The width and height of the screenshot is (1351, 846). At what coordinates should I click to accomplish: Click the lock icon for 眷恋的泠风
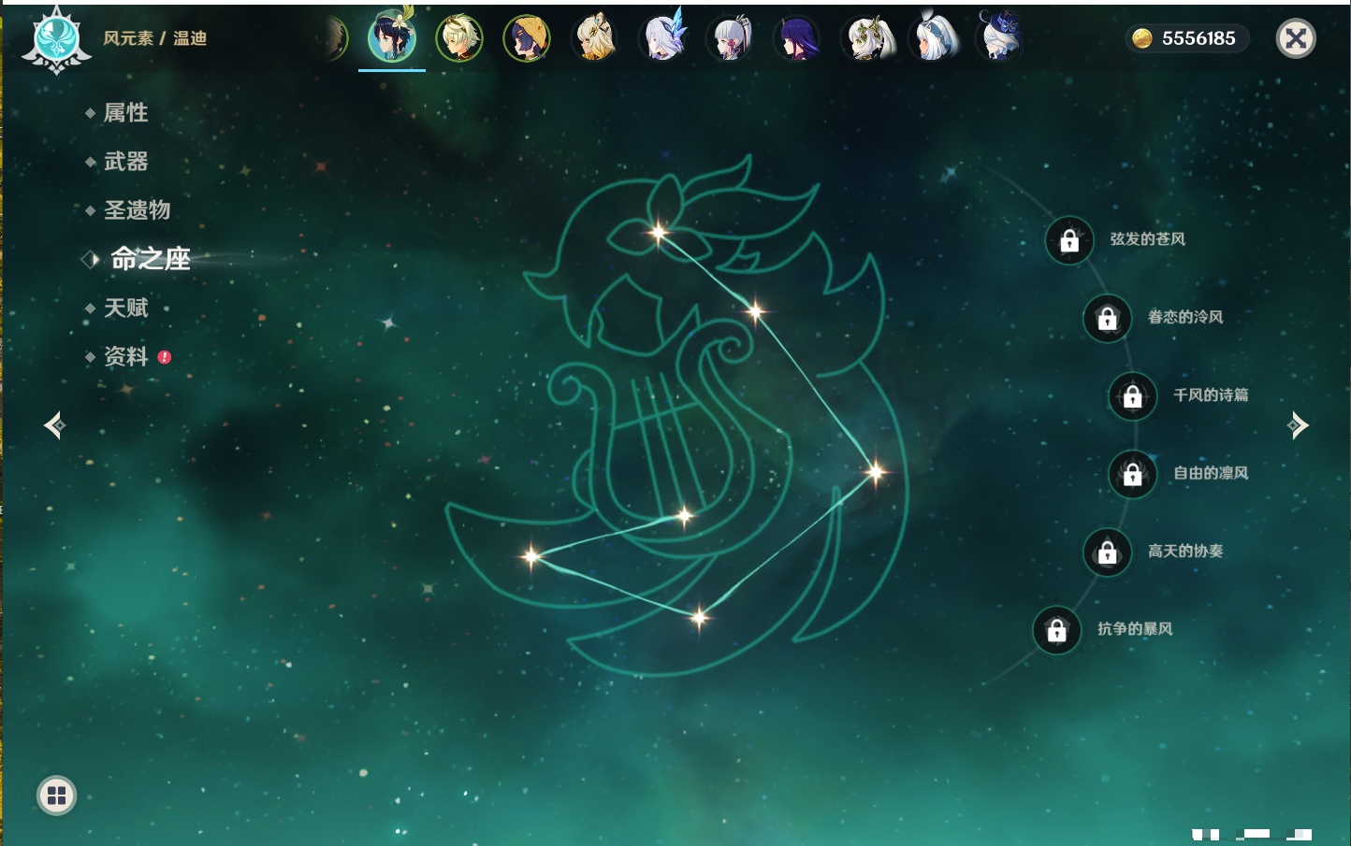(x=1108, y=318)
